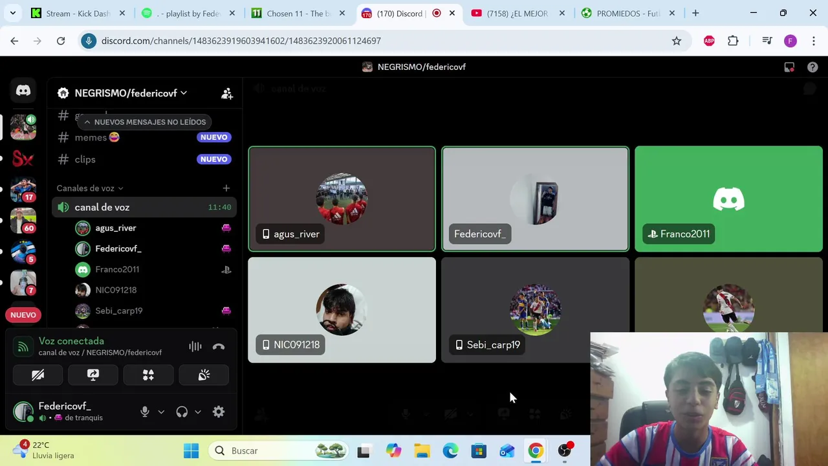Screen dimensions: 828x466
Task: Open the red Sx server icon
Action: pos(23,159)
